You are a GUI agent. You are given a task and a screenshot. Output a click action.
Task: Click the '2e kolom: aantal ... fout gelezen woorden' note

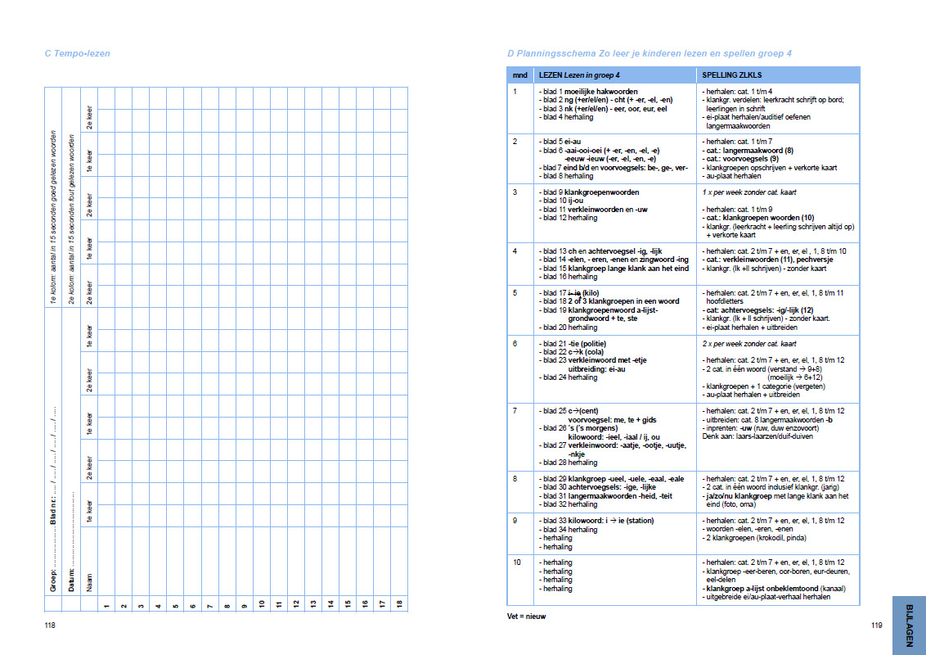coord(71,219)
